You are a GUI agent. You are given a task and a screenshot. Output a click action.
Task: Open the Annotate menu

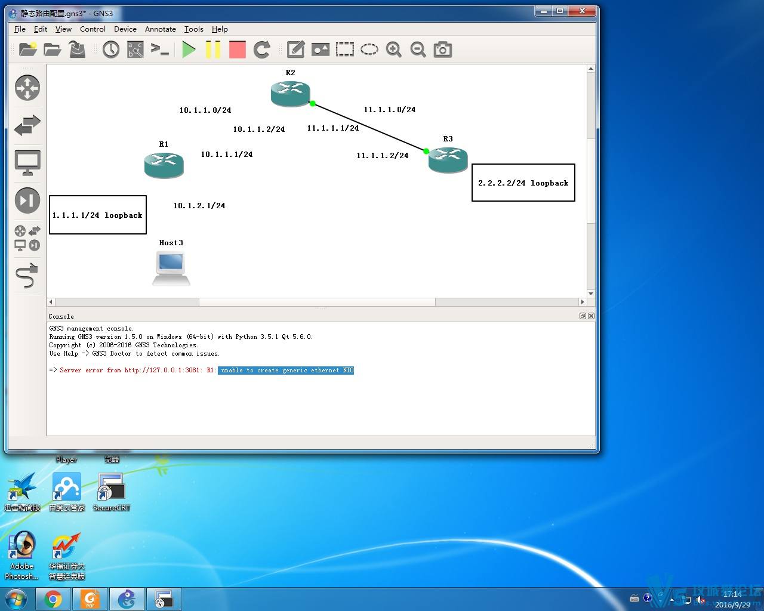161,29
